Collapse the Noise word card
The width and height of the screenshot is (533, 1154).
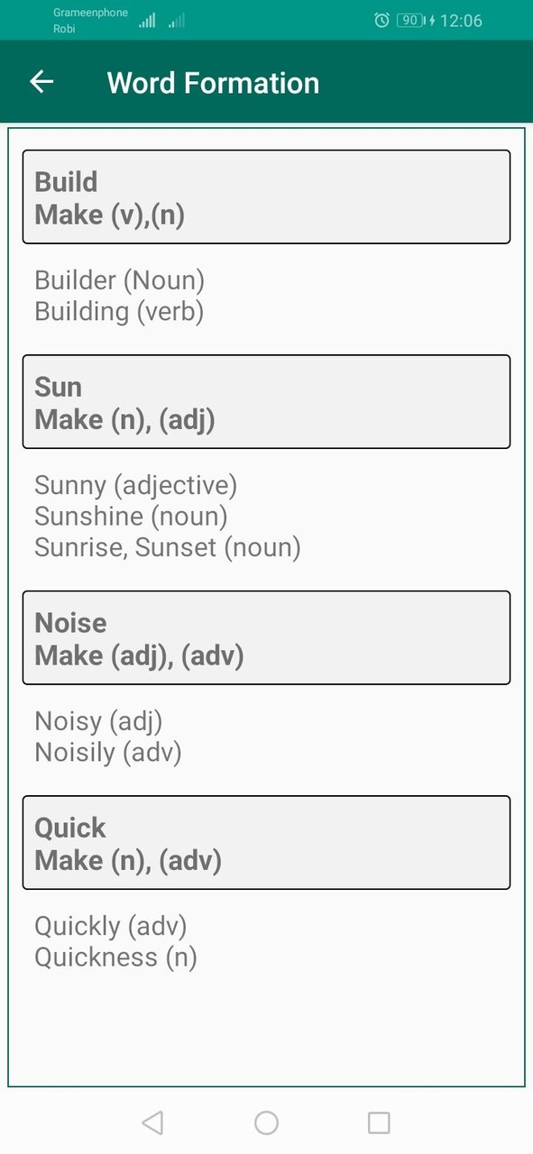click(266, 637)
